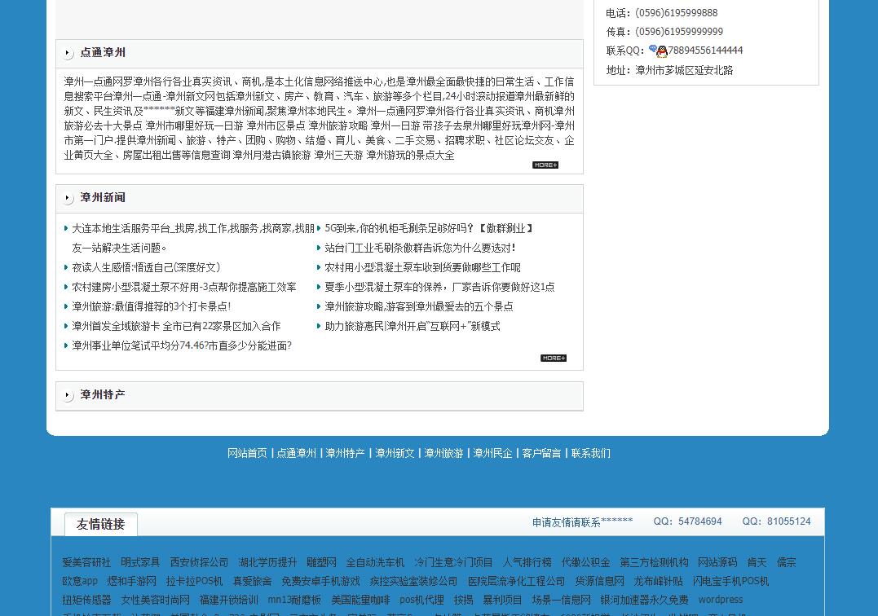The height and width of the screenshot is (616, 878).
Task: Click friend link 雕塑网
Action: (x=321, y=562)
